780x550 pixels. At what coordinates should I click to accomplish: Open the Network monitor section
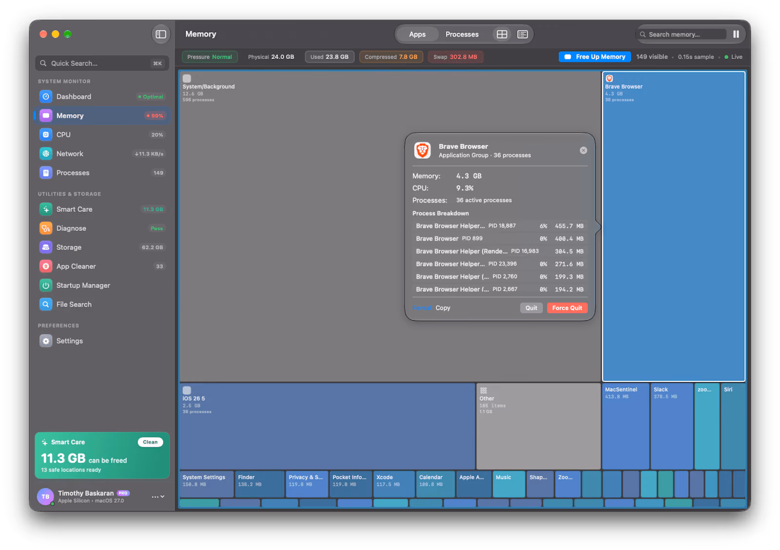[102, 154]
